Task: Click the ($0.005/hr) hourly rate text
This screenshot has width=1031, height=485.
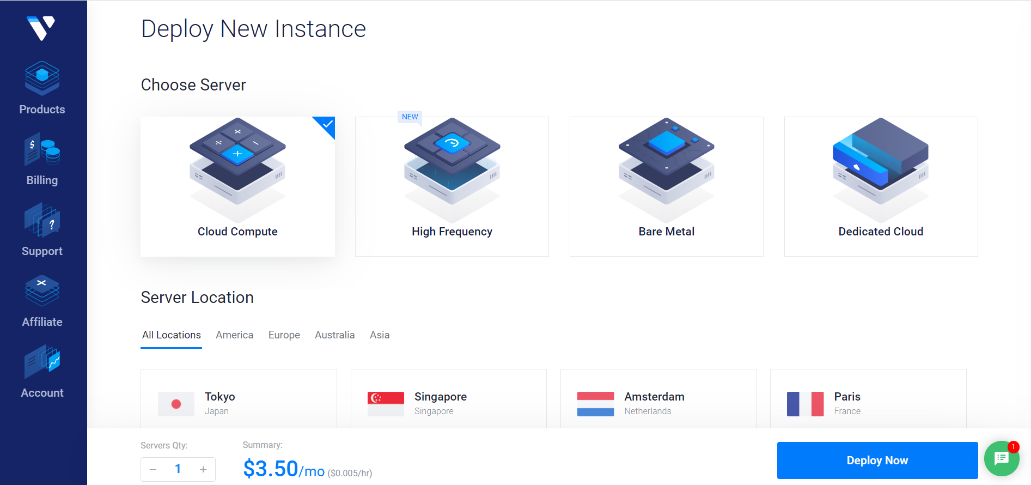Action: (350, 473)
